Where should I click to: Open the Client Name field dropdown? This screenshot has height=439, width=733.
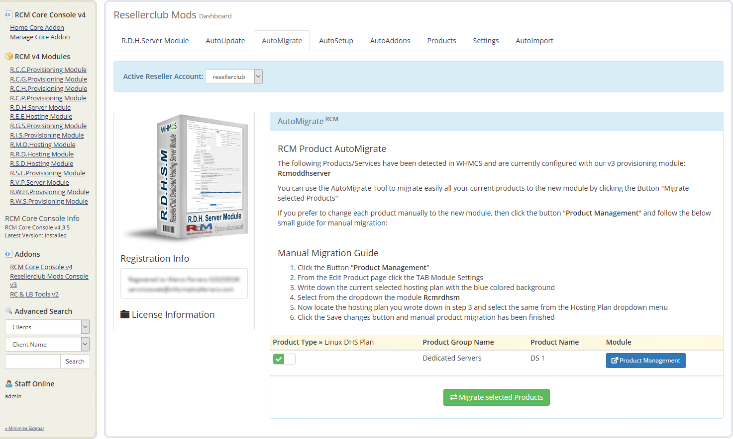coord(47,344)
